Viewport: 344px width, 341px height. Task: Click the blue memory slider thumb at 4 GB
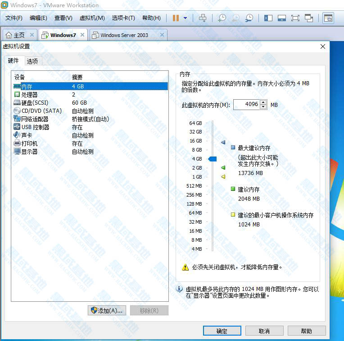pos(213,159)
